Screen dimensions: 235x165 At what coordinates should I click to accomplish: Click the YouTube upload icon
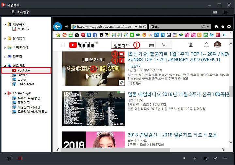click(191, 45)
